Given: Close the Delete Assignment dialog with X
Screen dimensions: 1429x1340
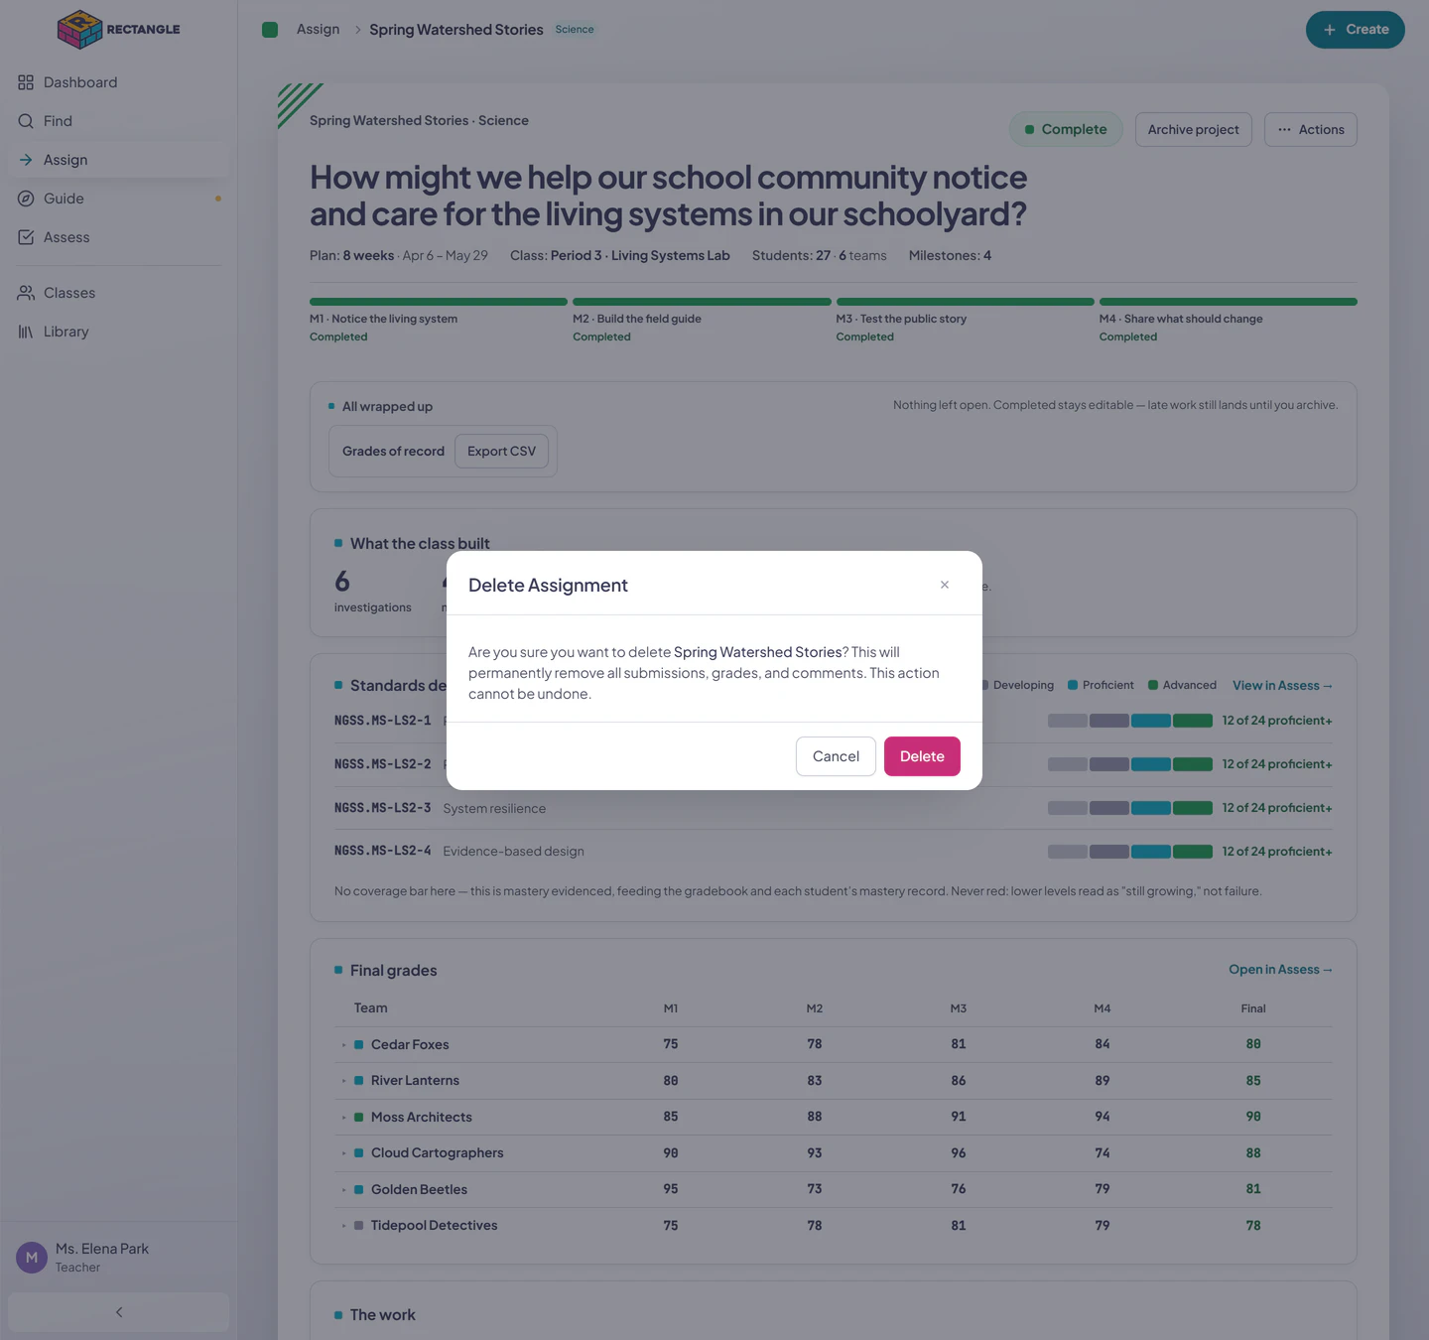Looking at the screenshot, I should (x=945, y=585).
